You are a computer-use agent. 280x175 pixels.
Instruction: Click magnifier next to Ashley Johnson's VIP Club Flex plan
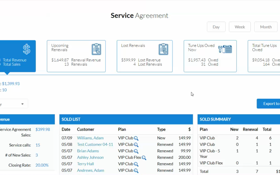[x=144, y=157]
